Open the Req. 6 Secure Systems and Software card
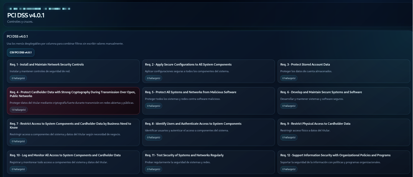 344,101
